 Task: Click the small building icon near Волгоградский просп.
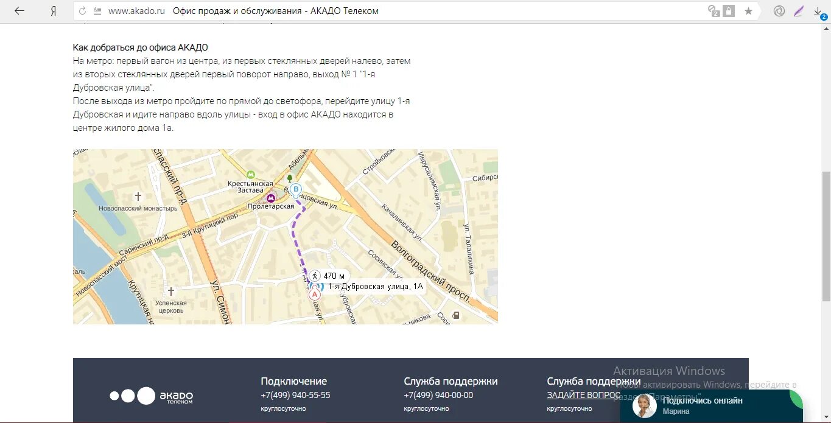(x=455, y=315)
